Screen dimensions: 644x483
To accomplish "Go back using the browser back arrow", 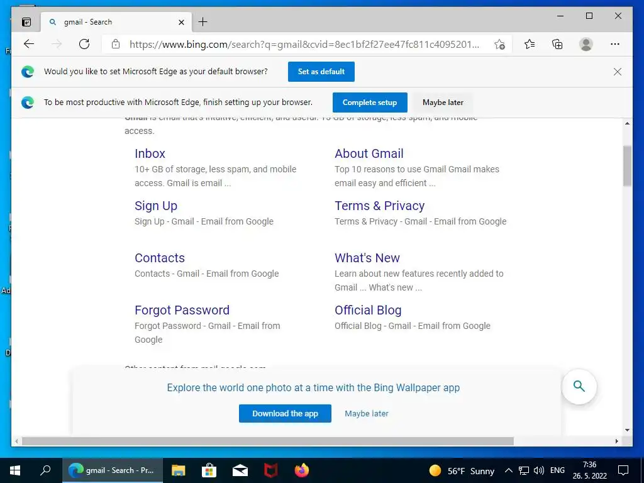I will (x=29, y=44).
